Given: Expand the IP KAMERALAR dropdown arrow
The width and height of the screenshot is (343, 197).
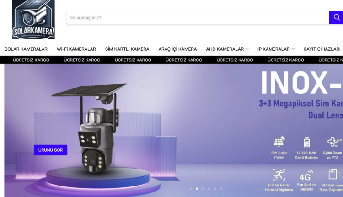Looking at the screenshot, I should point(293,49).
